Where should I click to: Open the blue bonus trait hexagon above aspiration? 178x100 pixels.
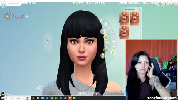(x=11, y=12)
